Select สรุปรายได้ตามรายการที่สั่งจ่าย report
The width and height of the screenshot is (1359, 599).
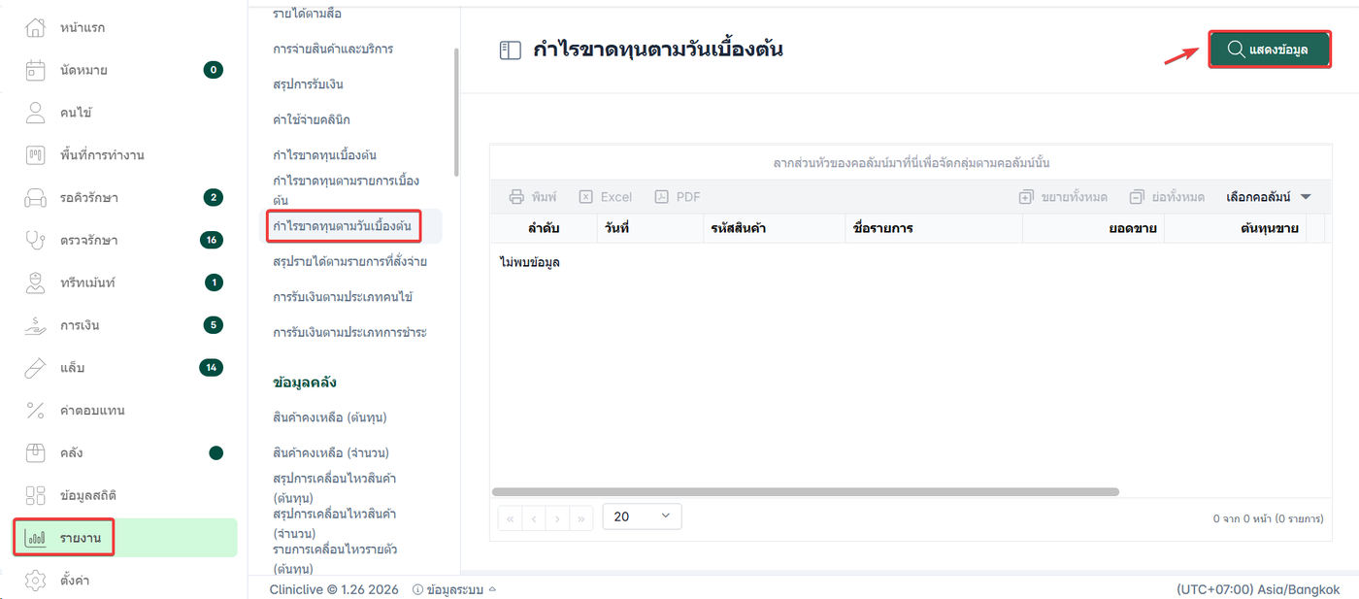(350, 261)
